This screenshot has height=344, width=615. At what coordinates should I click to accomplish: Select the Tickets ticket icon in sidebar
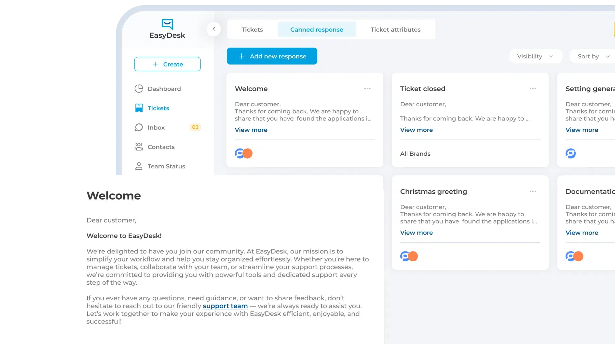click(x=139, y=108)
